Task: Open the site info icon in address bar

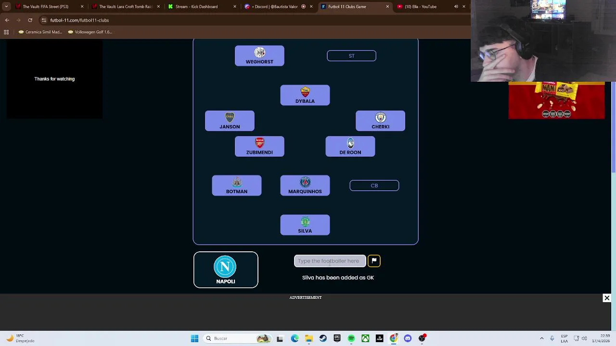Action: (44, 20)
